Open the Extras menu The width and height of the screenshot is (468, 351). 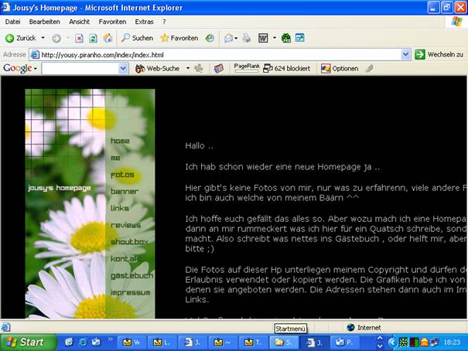144,22
